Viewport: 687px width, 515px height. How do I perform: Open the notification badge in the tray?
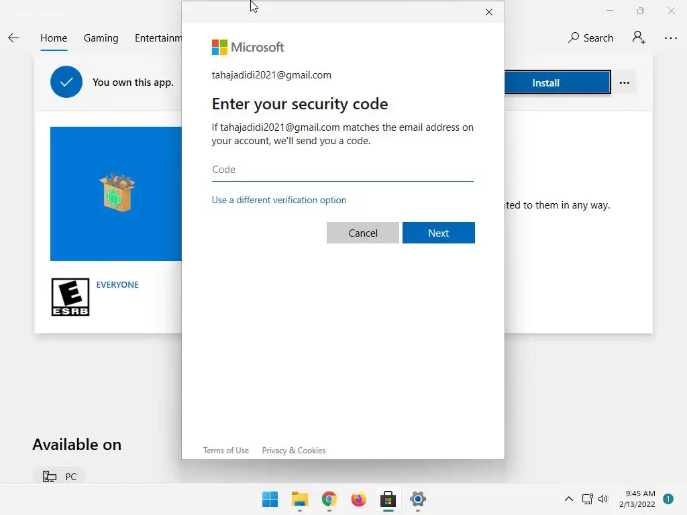click(x=668, y=499)
